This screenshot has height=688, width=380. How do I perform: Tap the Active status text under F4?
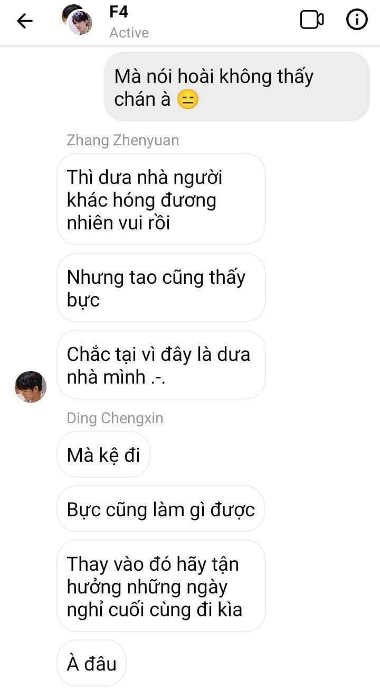[x=129, y=33]
